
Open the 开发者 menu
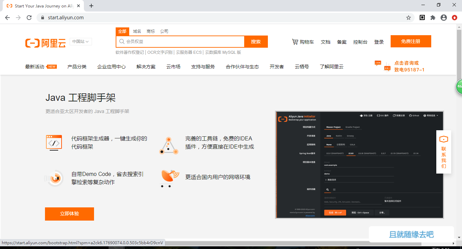277,67
